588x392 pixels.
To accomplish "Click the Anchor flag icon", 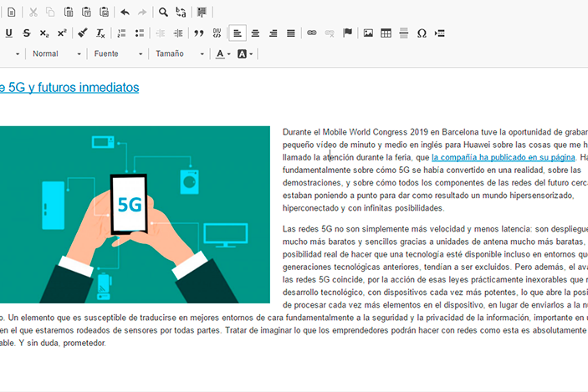I will (x=347, y=33).
